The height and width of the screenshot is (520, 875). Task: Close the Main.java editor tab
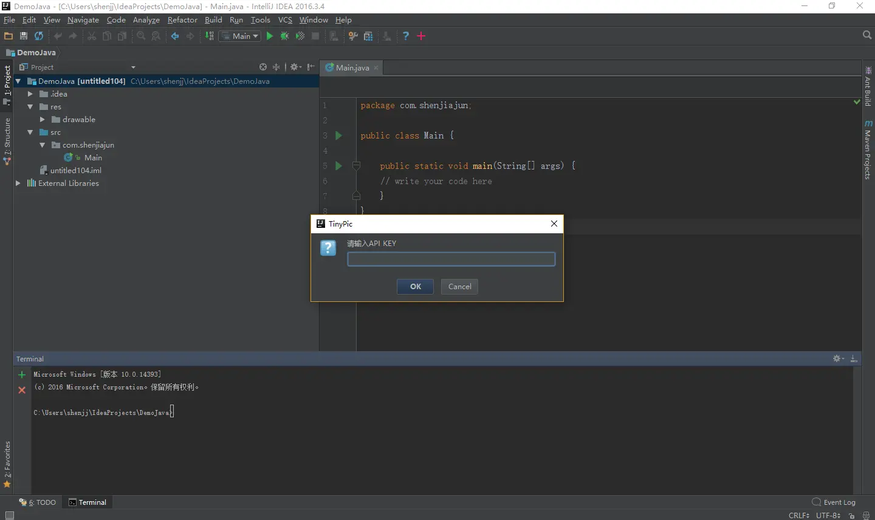(x=376, y=67)
